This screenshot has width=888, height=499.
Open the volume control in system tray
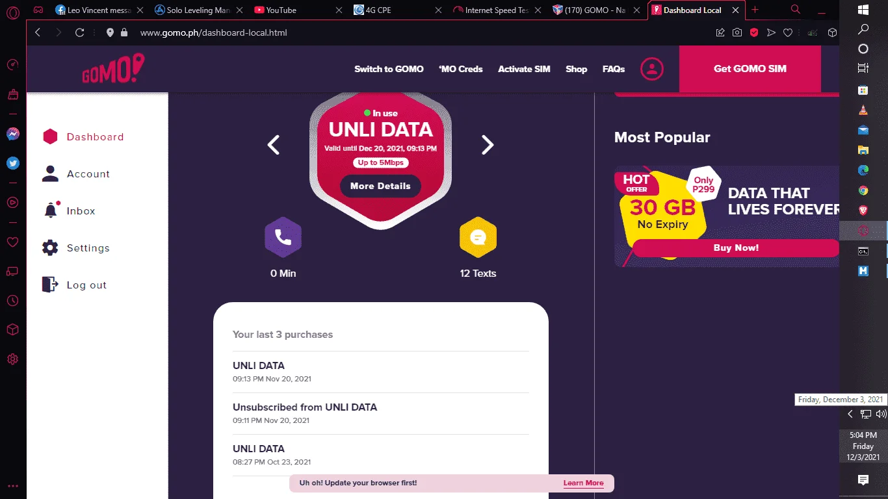pyautogui.click(x=881, y=414)
